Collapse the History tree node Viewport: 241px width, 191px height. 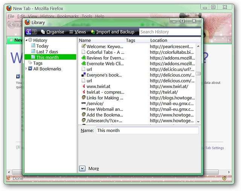[26, 40]
